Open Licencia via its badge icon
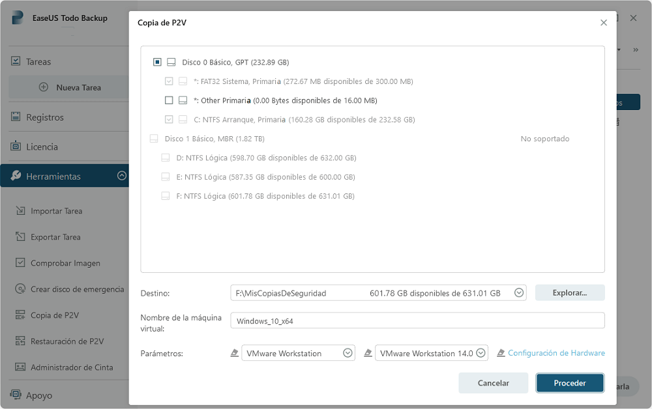The width and height of the screenshot is (652, 409). (16, 147)
